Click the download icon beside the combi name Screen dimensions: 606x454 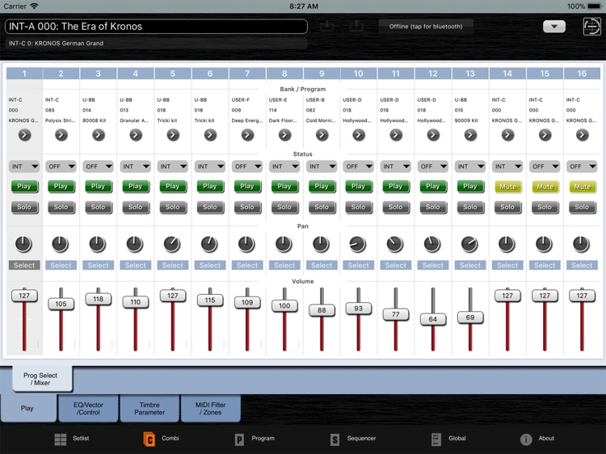pyautogui.click(x=327, y=27)
